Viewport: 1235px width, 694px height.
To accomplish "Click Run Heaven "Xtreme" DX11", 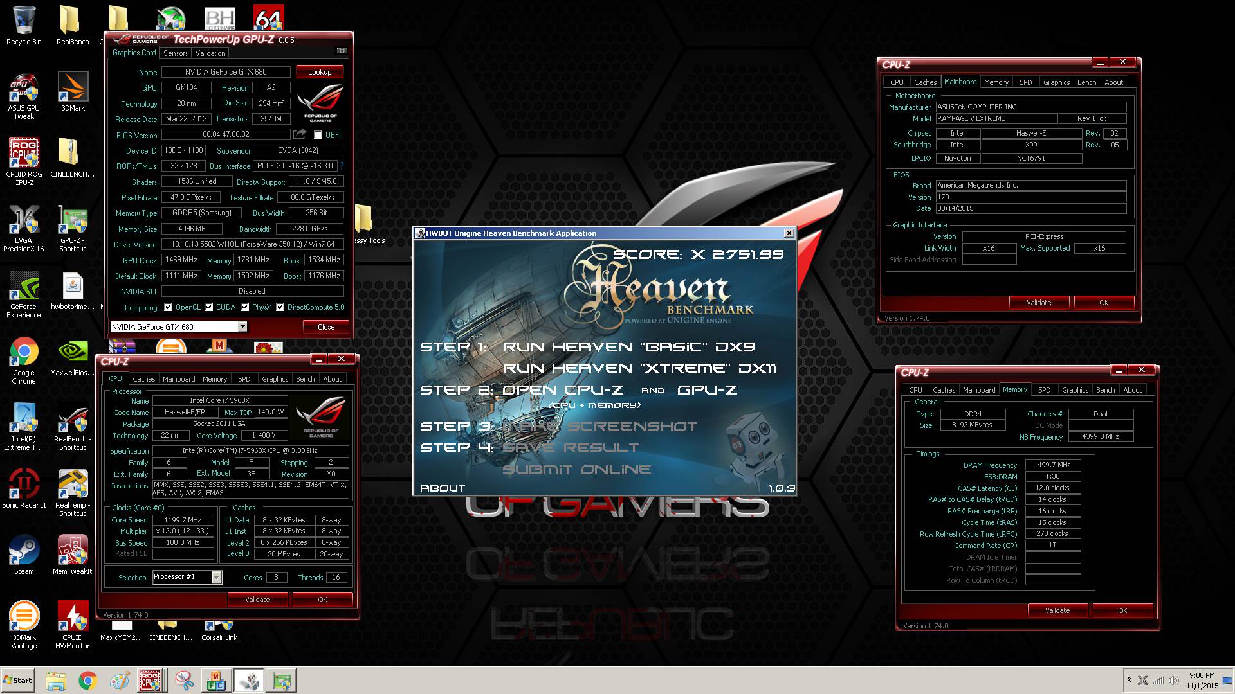I will pos(639,368).
